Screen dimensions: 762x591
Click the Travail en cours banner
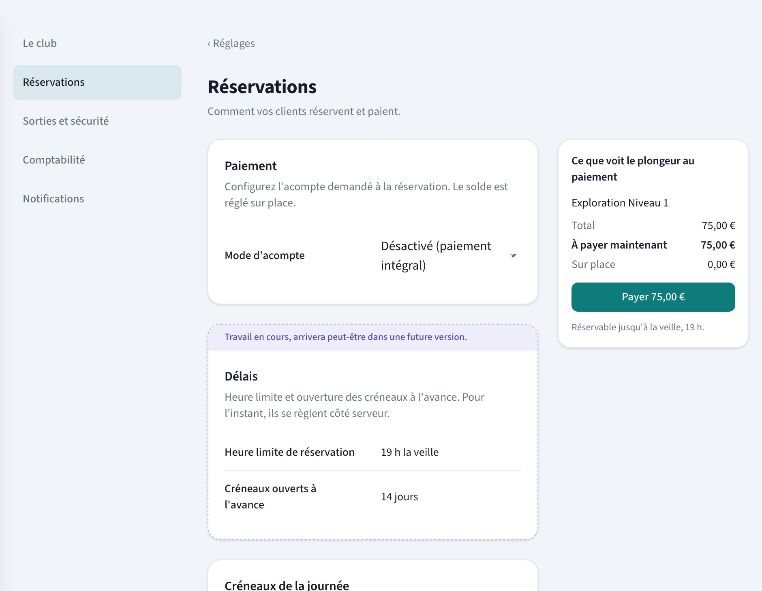click(x=373, y=337)
